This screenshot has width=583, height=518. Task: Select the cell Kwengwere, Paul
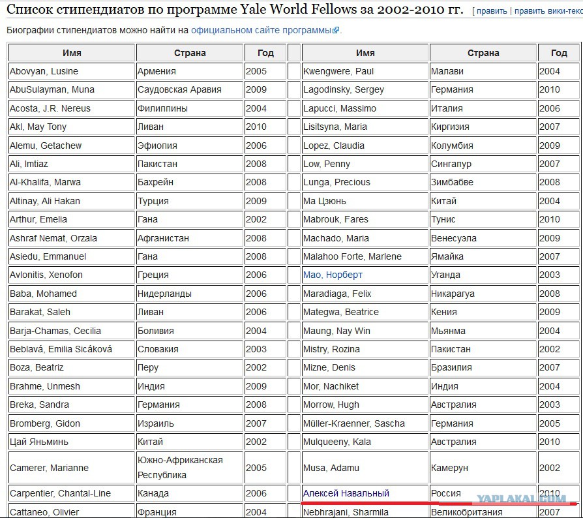point(365,71)
